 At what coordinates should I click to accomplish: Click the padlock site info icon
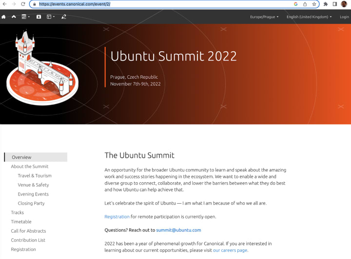pyautogui.click(x=34, y=4)
